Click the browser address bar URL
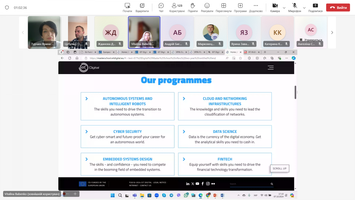The height and width of the screenshot is (200, 355). (x=153, y=58)
